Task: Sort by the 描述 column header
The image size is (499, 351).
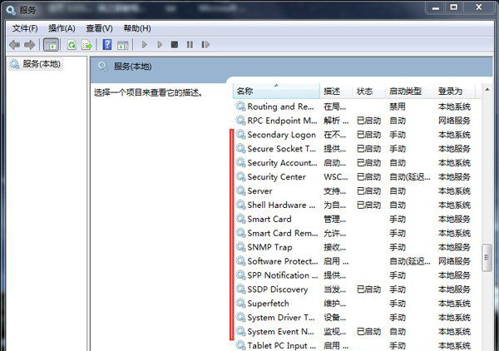Action: (x=336, y=91)
